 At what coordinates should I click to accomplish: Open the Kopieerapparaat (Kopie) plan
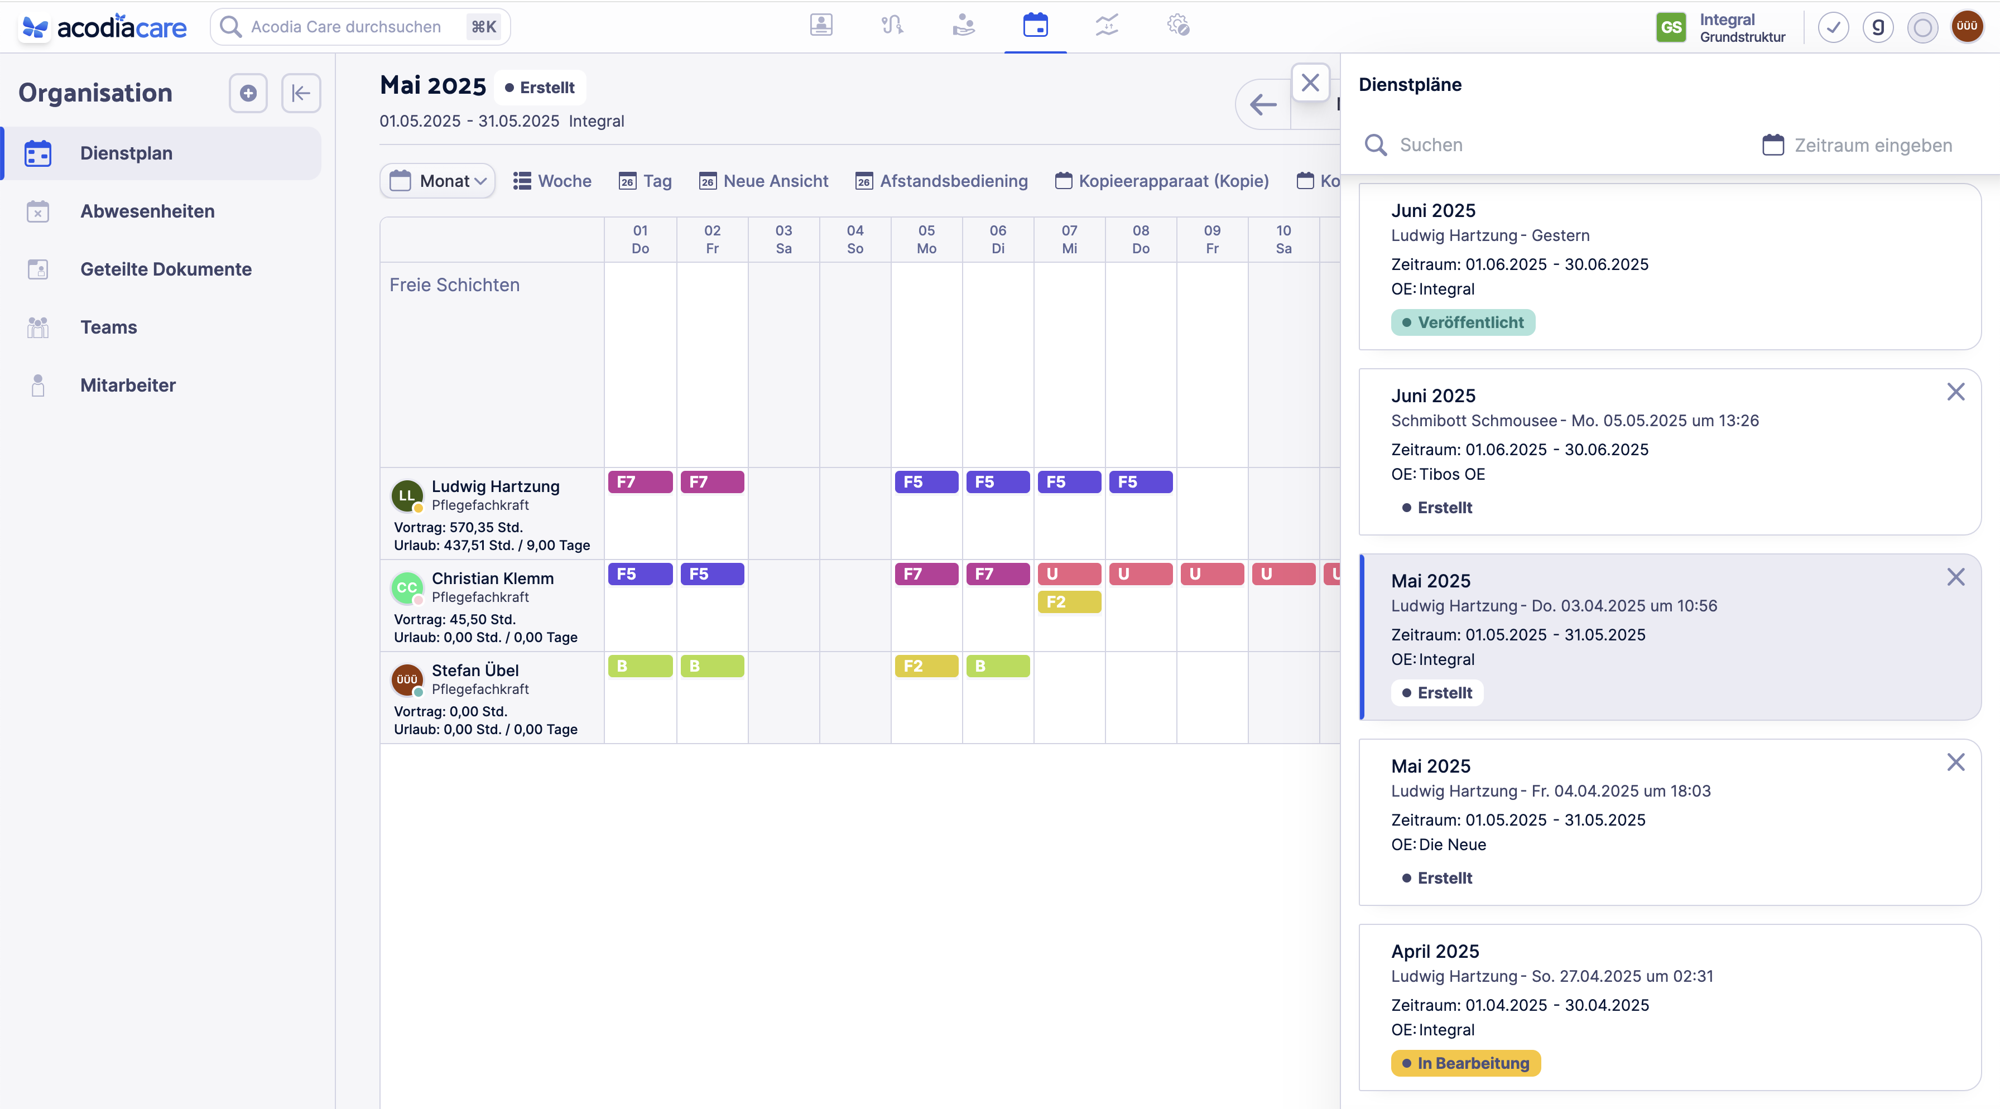tap(1162, 180)
